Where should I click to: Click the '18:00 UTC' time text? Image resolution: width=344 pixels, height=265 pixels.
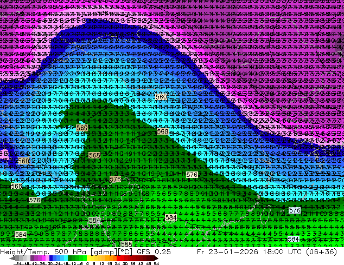(x=284, y=252)
